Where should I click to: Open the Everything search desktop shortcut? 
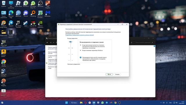pyautogui.click(x=33, y=14)
